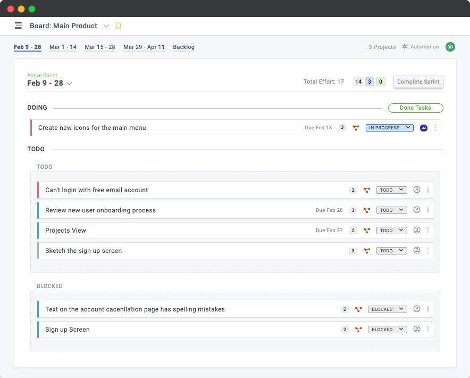Click the Complete Sprint button
Screen dimensions: 470x378
[418, 81]
